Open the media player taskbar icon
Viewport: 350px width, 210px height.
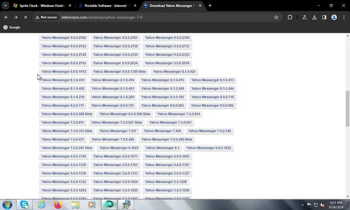click(92, 205)
